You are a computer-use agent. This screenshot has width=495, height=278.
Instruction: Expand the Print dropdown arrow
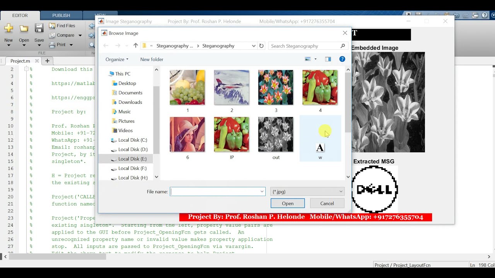(x=71, y=45)
